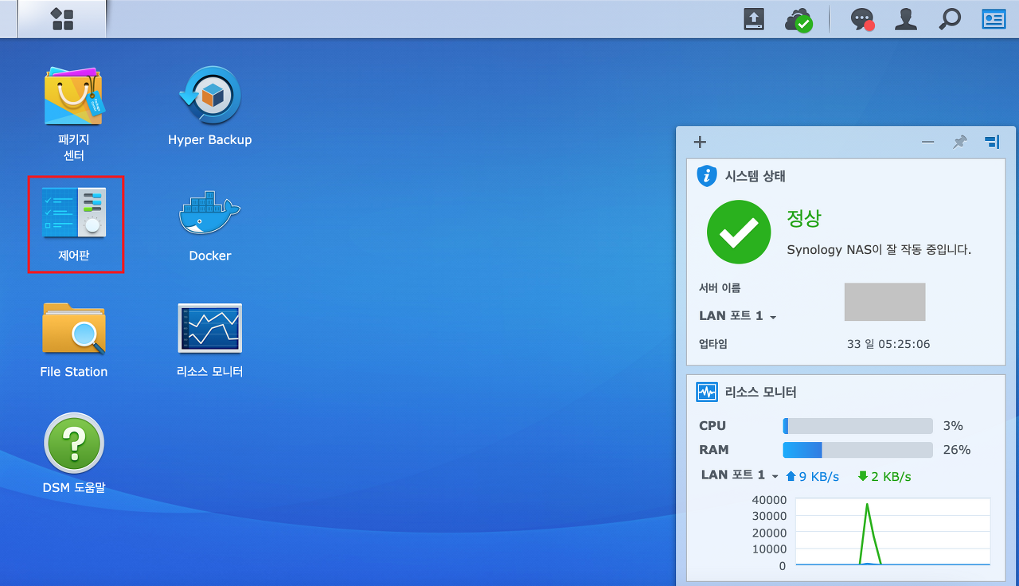Viewport: 1019px width, 586px height.
Task: Launch the Docker application icon
Action: [x=209, y=225]
